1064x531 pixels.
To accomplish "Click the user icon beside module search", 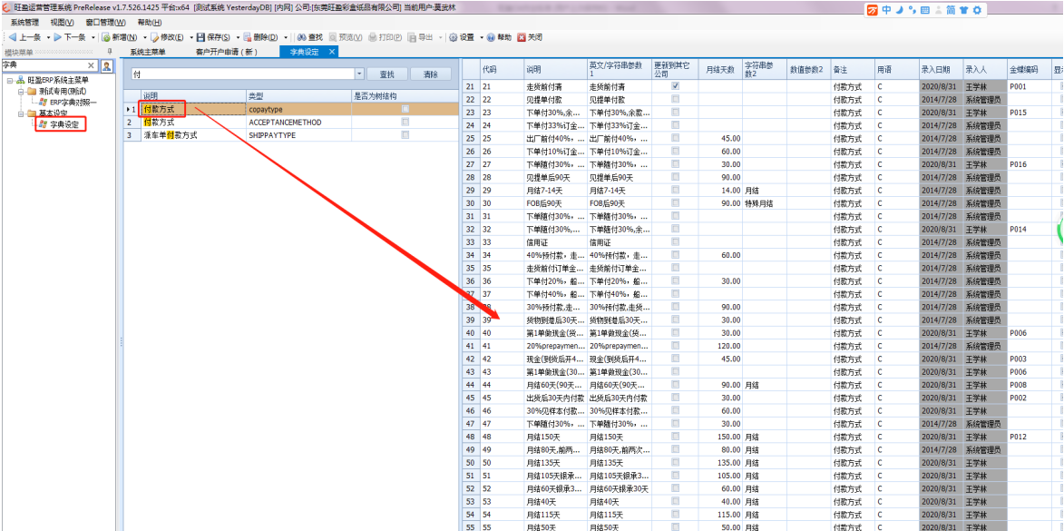I will pyautogui.click(x=106, y=65).
